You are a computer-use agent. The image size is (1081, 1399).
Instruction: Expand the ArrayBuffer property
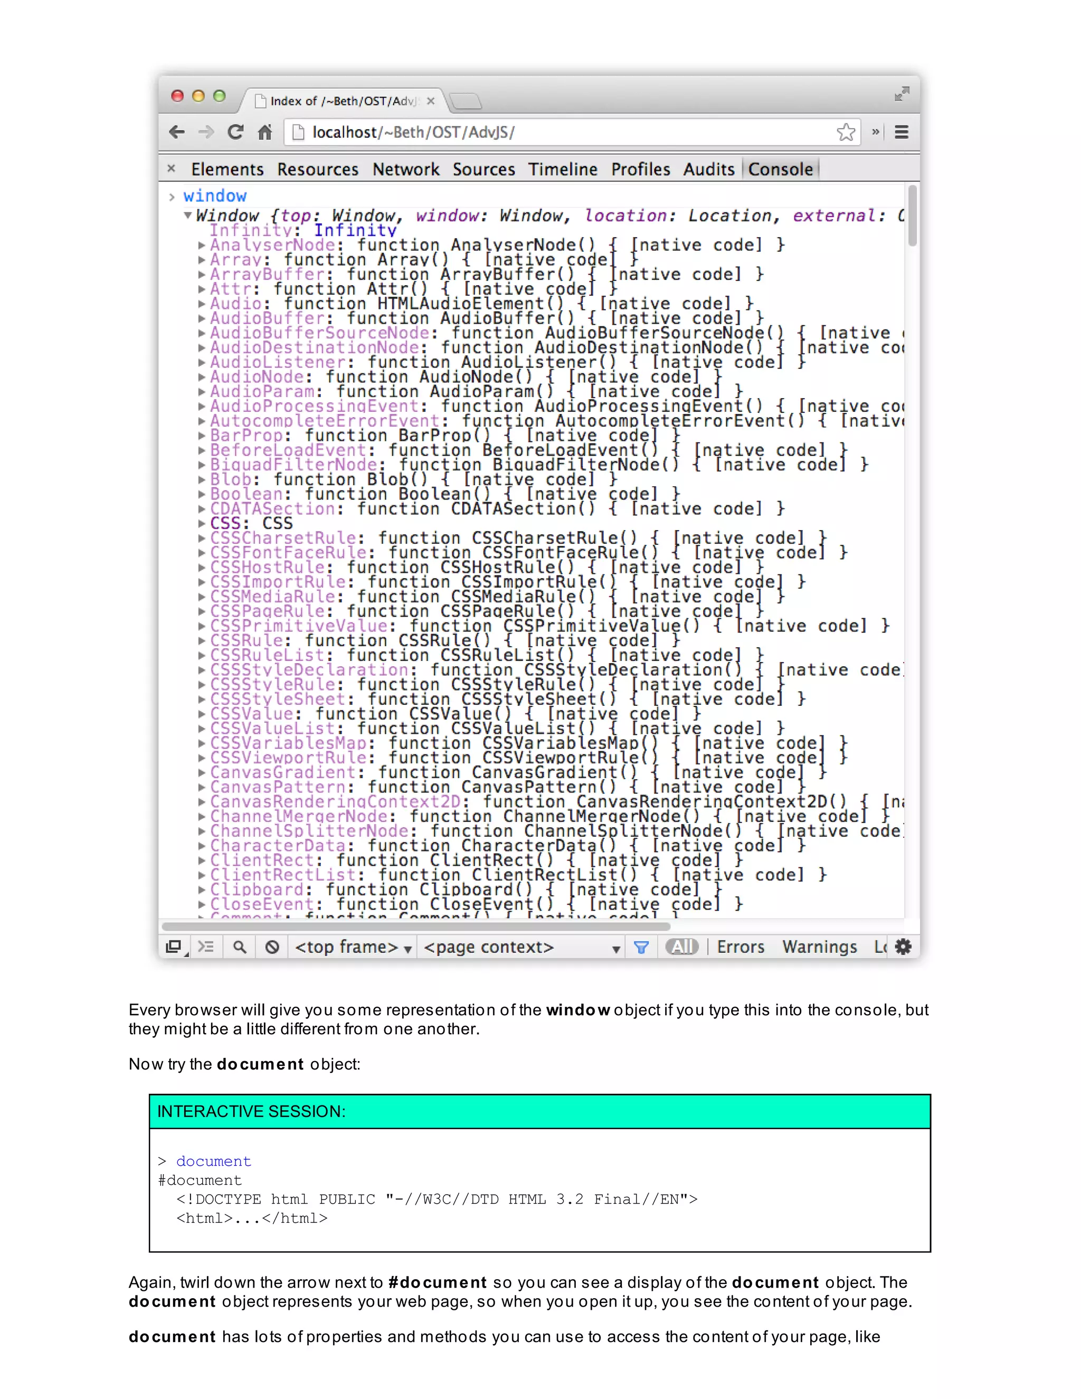[x=202, y=274]
